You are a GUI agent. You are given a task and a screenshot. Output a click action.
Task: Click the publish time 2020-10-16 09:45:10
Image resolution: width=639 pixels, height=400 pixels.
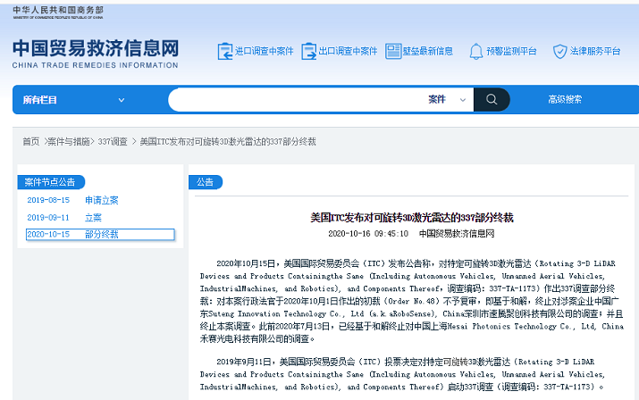click(x=368, y=234)
